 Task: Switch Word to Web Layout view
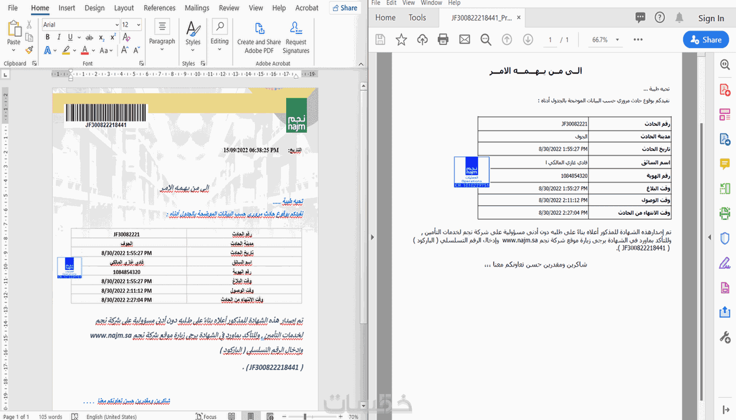270,417
